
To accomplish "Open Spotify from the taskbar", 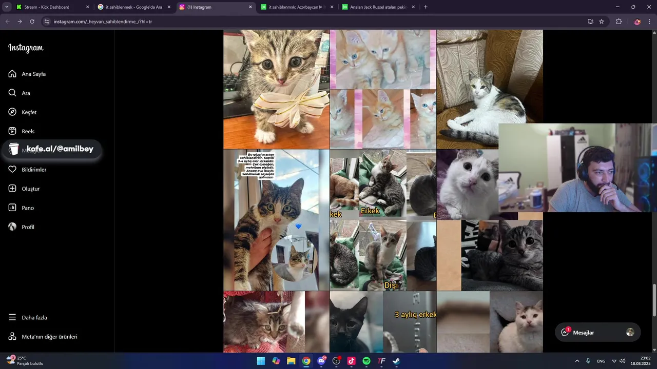I will 366,361.
